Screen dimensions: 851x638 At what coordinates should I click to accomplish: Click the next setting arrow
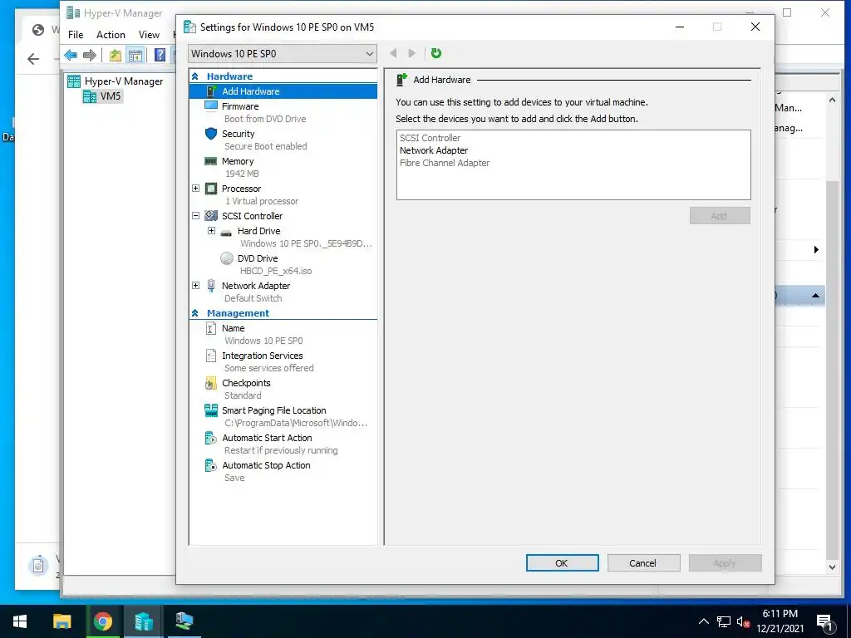411,53
